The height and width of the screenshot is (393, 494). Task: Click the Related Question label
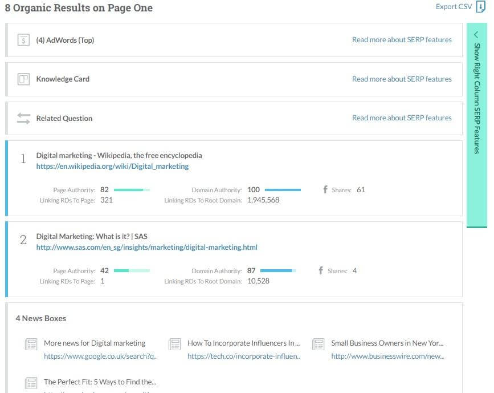[x=64, y=118]
